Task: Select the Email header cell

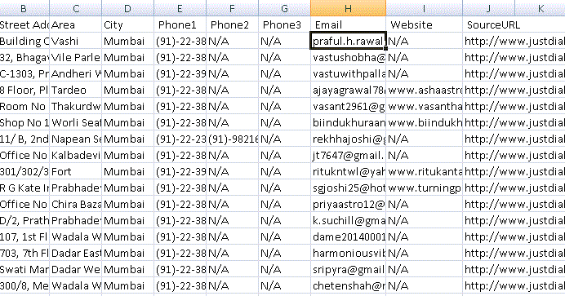Action: coord(348,24)
